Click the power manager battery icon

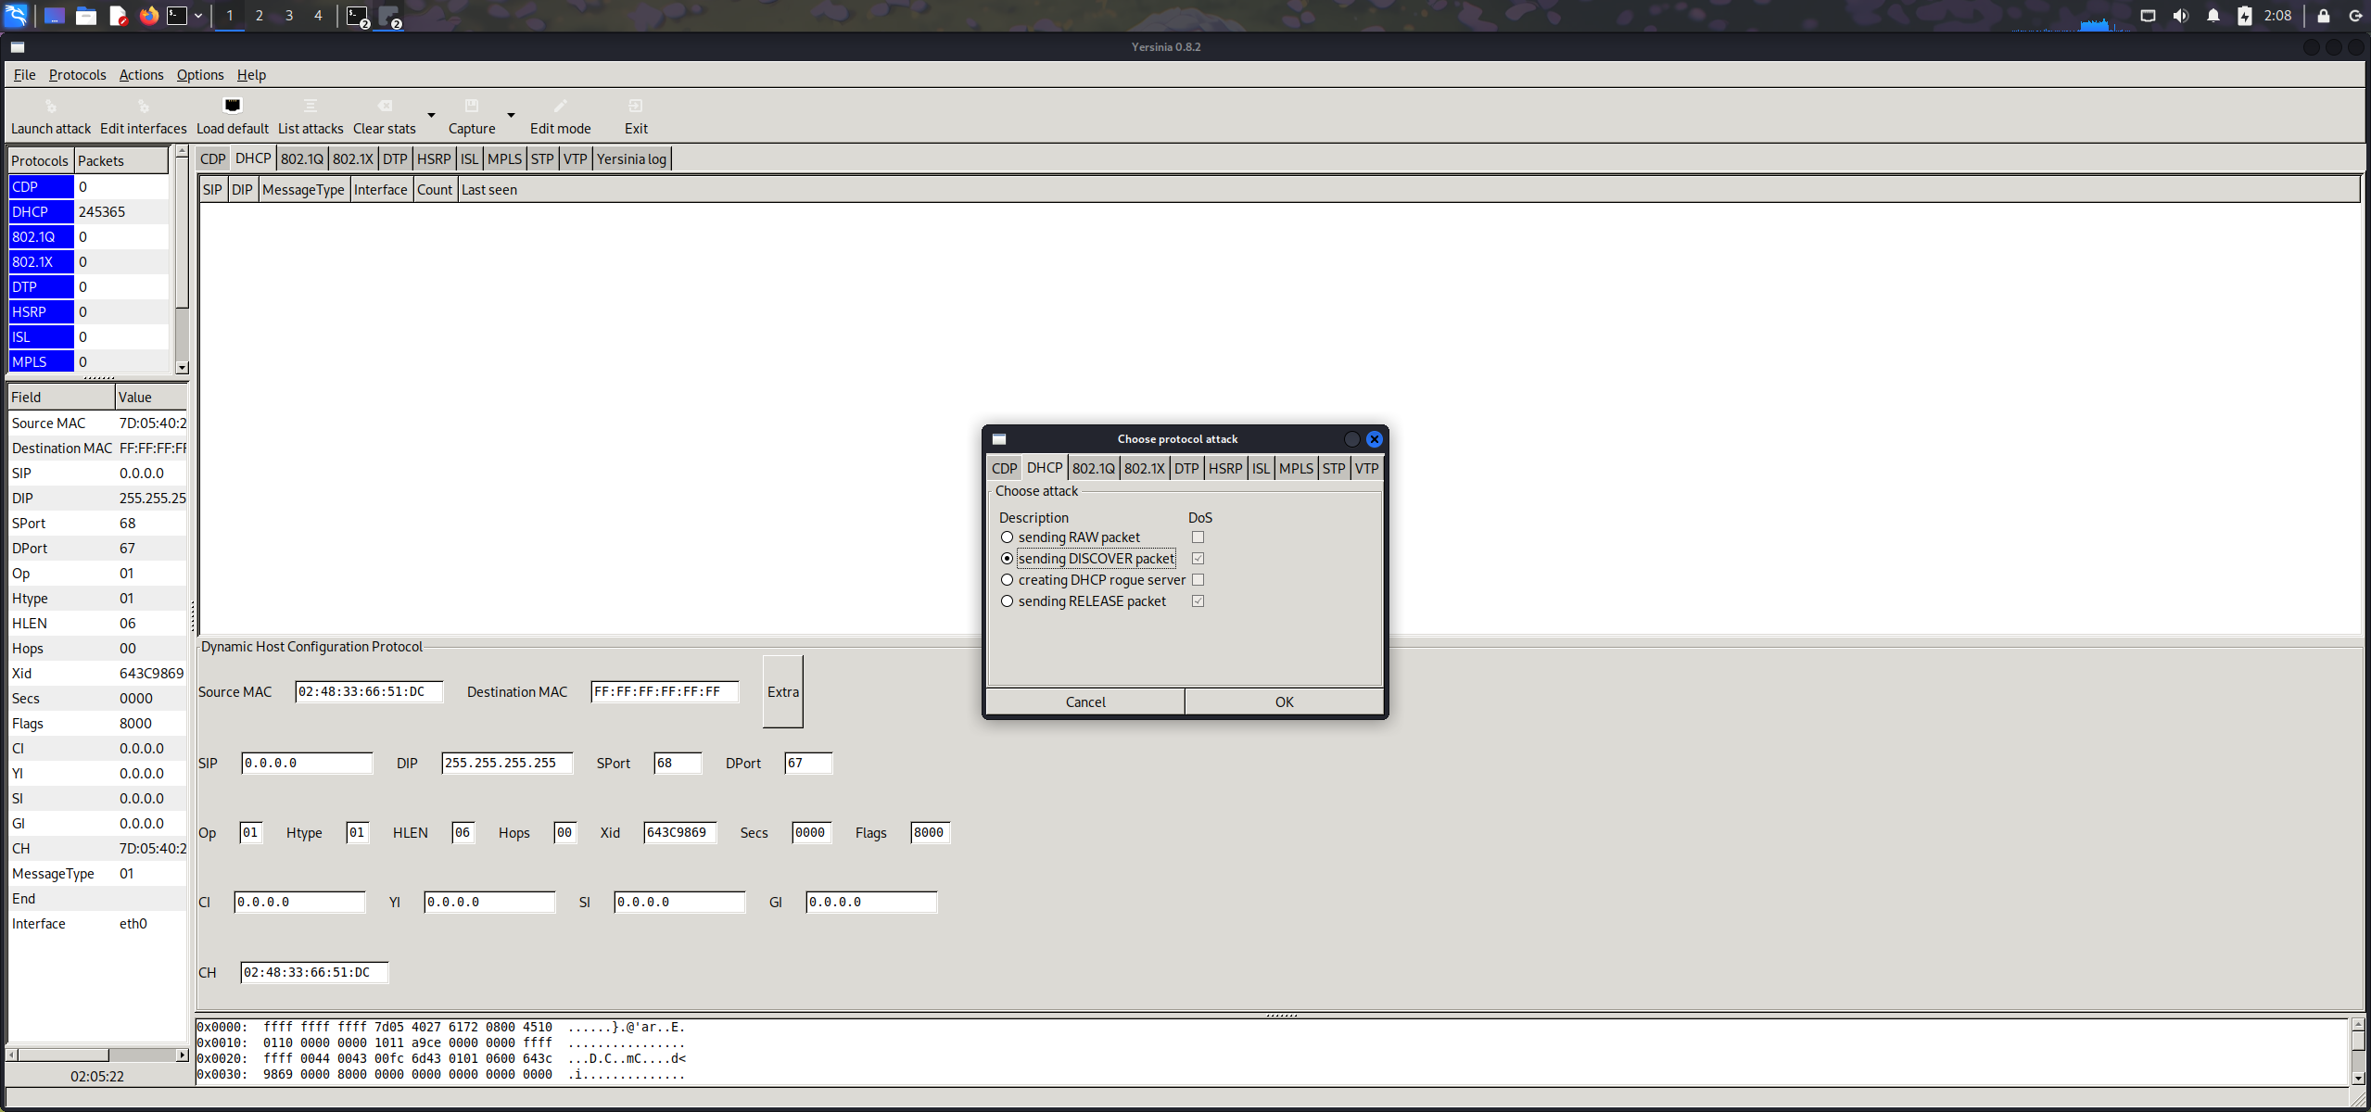(x=2245, y=16)
